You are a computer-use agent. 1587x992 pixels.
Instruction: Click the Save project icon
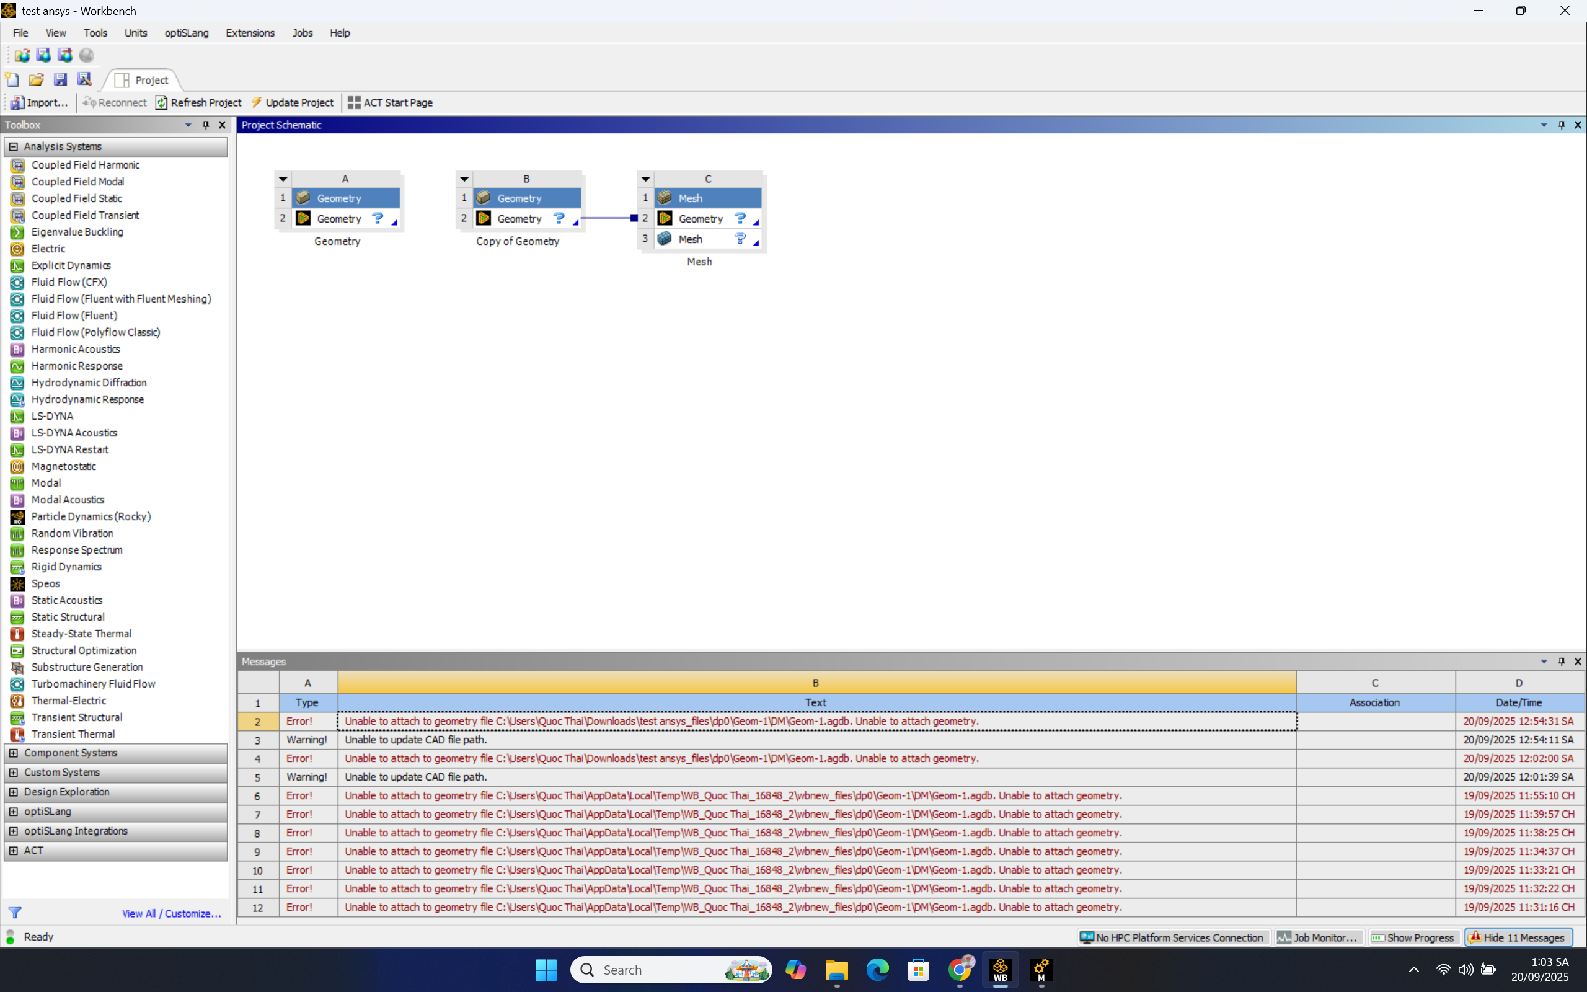[60, 80]
